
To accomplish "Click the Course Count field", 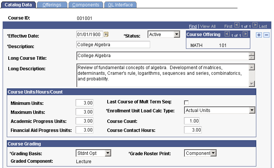I will click(x=192, y=121).
